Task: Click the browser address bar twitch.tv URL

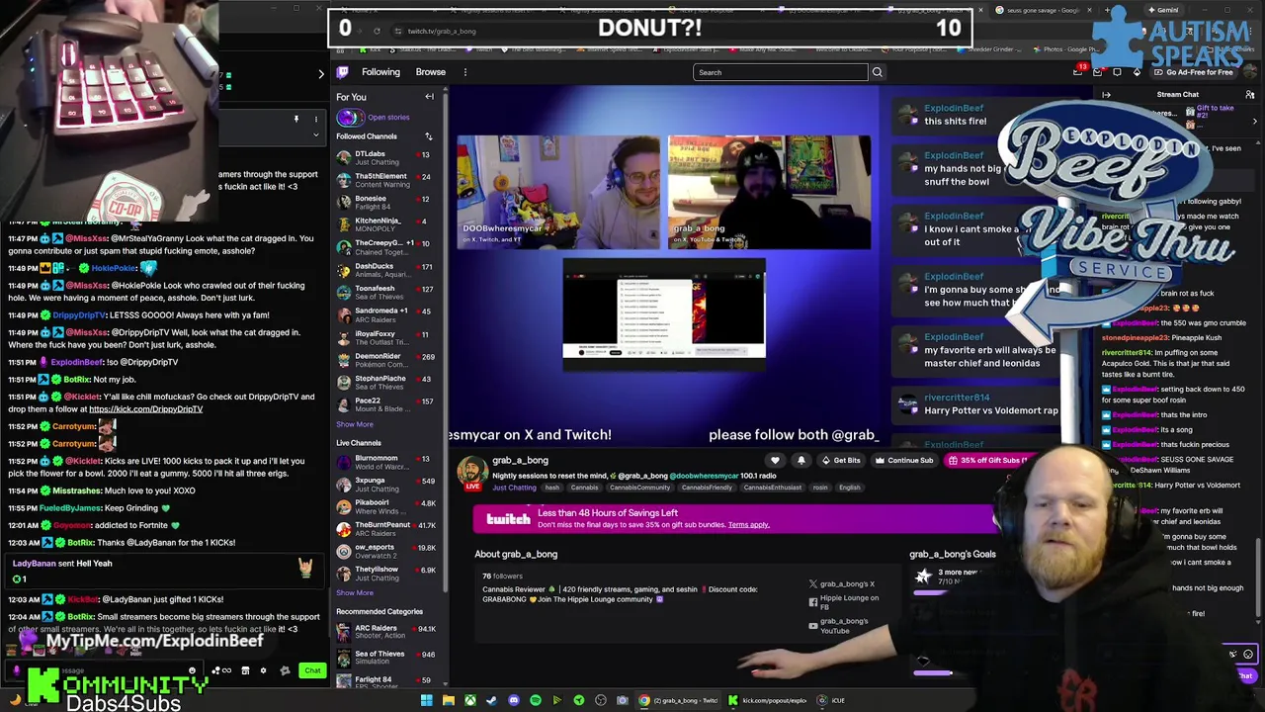Action: tap(442, 31)
